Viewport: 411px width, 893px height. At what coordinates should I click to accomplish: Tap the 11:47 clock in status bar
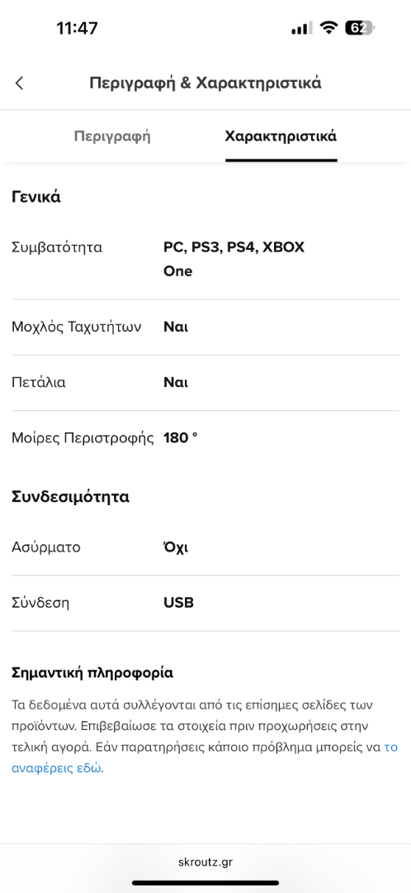[x=77, y=28]
